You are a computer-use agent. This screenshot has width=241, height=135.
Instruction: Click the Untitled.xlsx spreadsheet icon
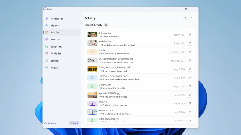coord(92,86)
